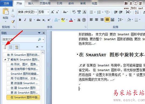Switch to the 审阅 tab
145x104 pixels.
83,4
